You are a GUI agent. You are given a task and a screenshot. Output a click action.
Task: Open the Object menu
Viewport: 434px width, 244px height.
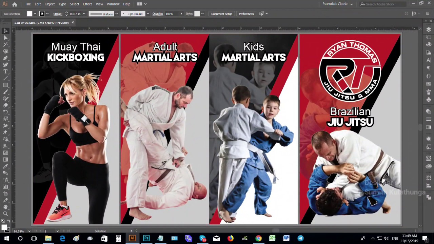click(x=50, y=4)
